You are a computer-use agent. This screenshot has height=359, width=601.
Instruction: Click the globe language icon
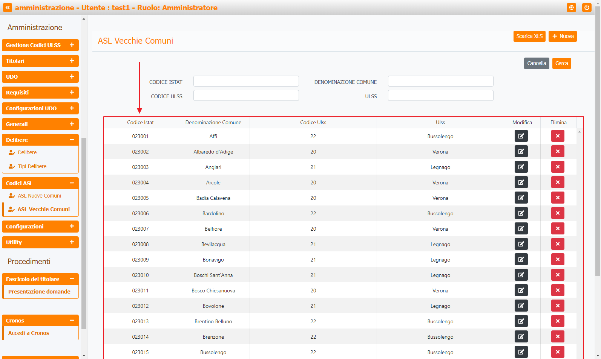[571, 8]
